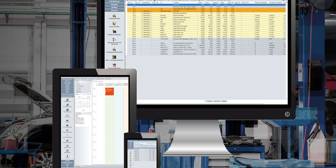Select the orange ANGELIEFERTEN ZYLINDERKOPF row
The height and width of the screenshot is (168, 336).
coord(185,9)
